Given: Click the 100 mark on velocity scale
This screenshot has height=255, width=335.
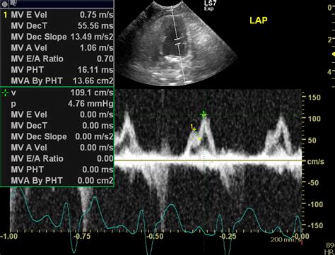Looking at the screenshot, I should click(x=315, y=119).
